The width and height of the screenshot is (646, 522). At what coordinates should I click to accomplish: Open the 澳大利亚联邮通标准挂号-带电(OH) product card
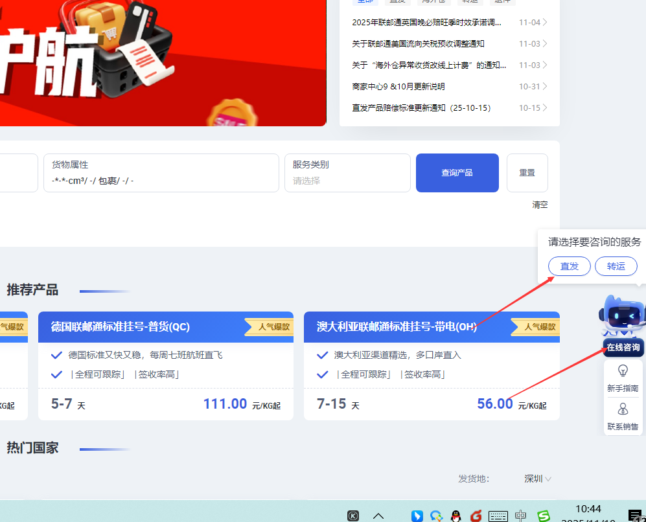(x=432, y=365)
